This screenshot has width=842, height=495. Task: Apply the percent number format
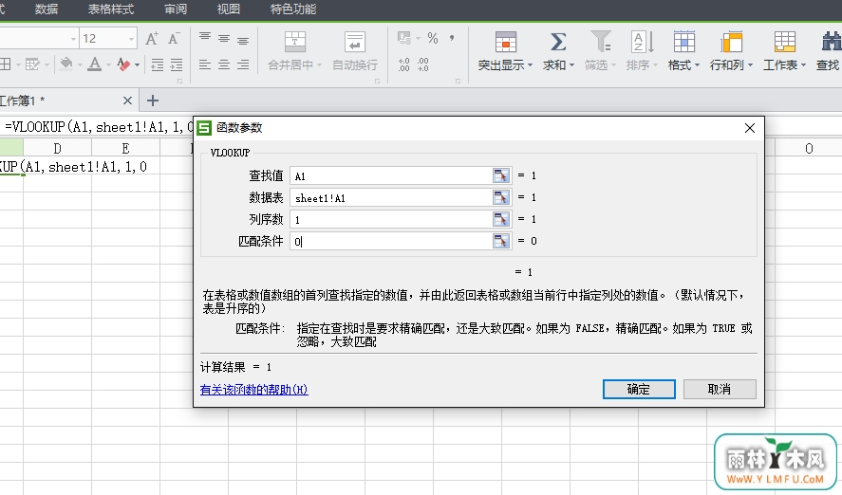pos(433,38)
